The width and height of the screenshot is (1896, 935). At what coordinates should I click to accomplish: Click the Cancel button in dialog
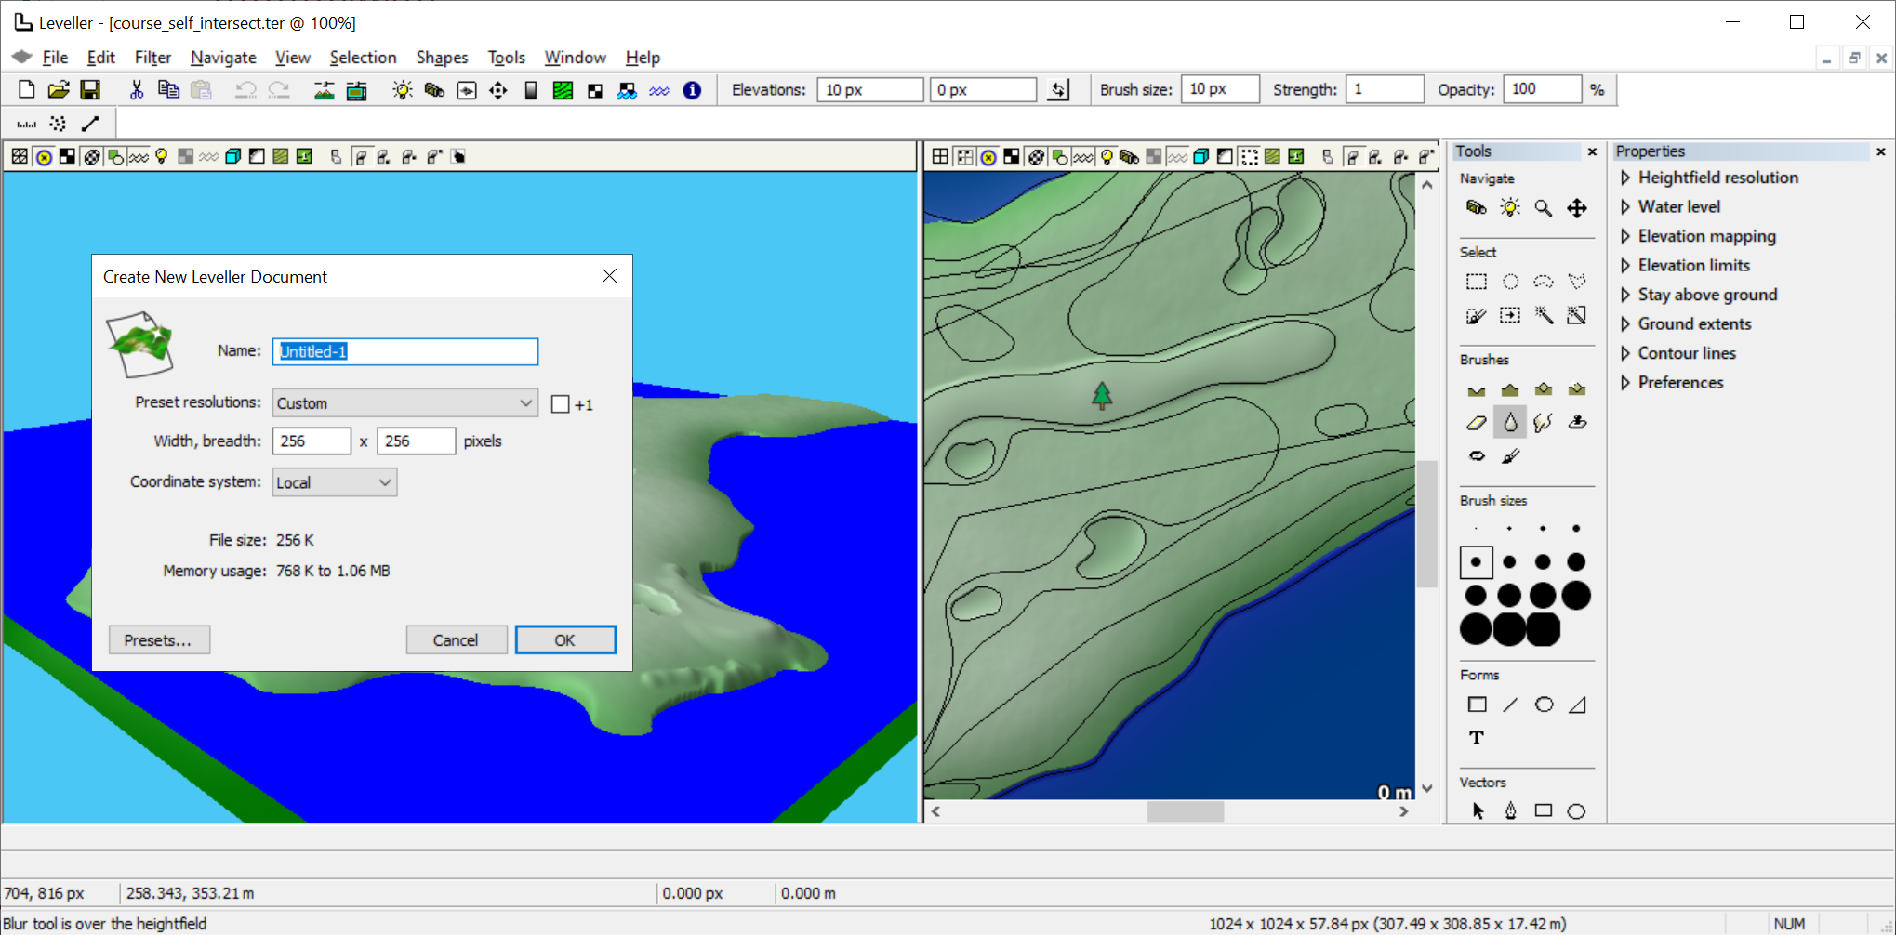pos(456,640)
